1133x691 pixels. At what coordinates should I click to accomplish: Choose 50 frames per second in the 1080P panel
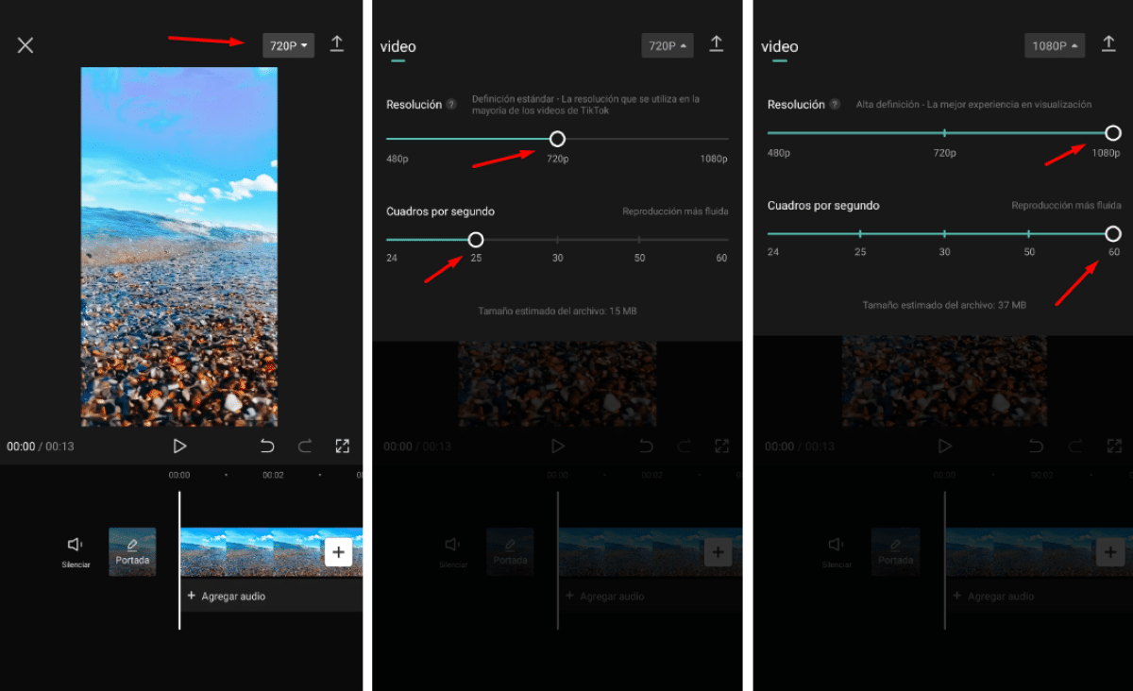(x=1029, y=252)
